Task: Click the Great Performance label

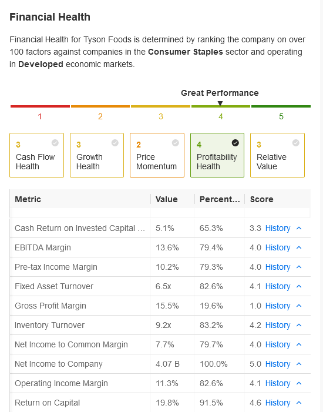Action: click(x=220, y=93)
